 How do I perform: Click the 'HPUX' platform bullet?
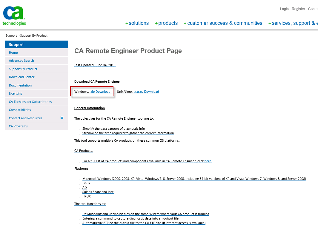point(87,196)
